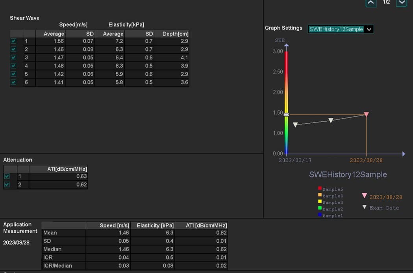Screen dimensions: 413x273
Task: Open the Graph Settings SWEHistory12Sample dropdown
Action: coord(341,29)
